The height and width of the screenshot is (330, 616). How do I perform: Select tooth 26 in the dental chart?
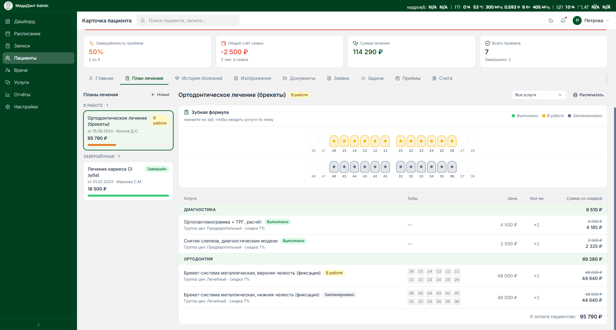452,141
